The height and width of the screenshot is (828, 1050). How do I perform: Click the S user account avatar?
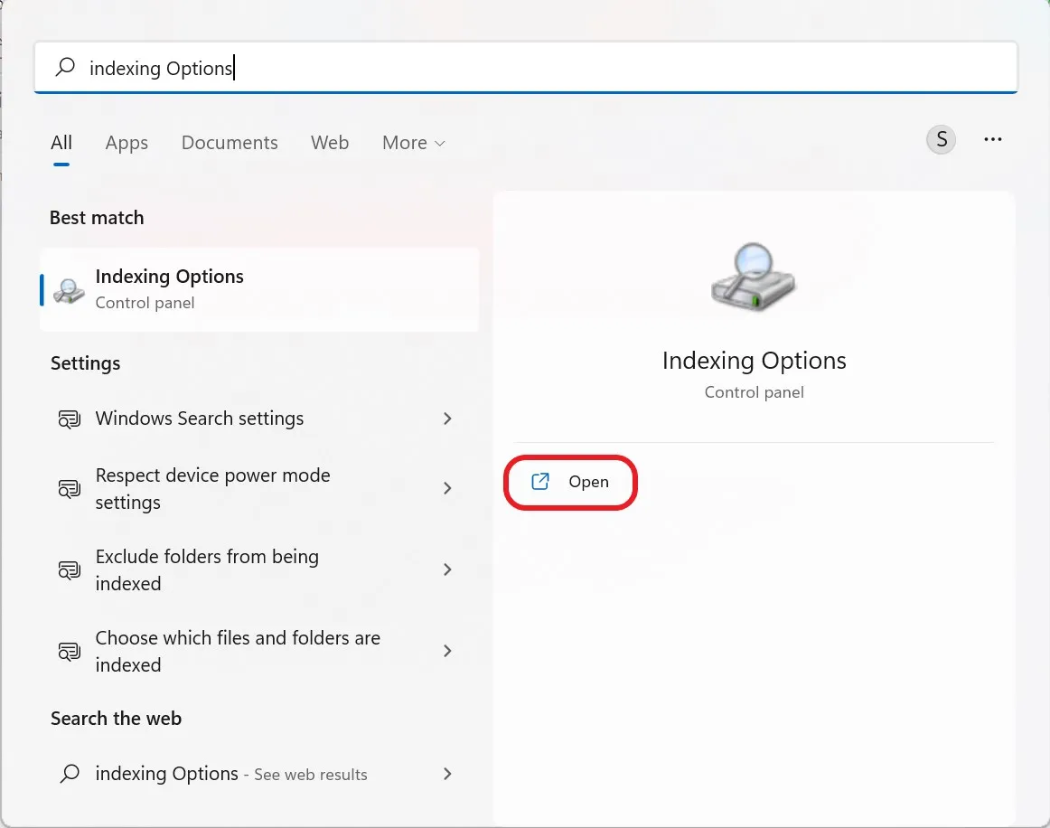pyautogui.click(x=941, y=139)
